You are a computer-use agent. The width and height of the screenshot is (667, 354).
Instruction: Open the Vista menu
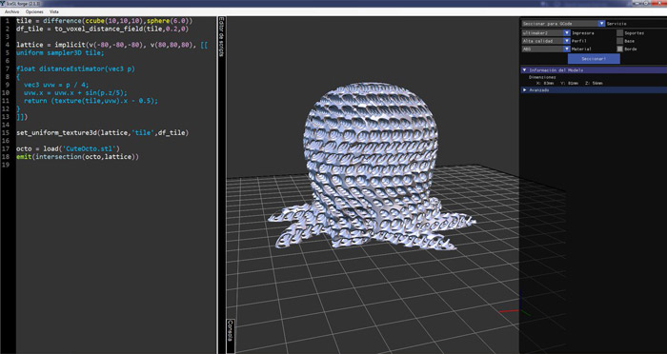click(54, 11)
